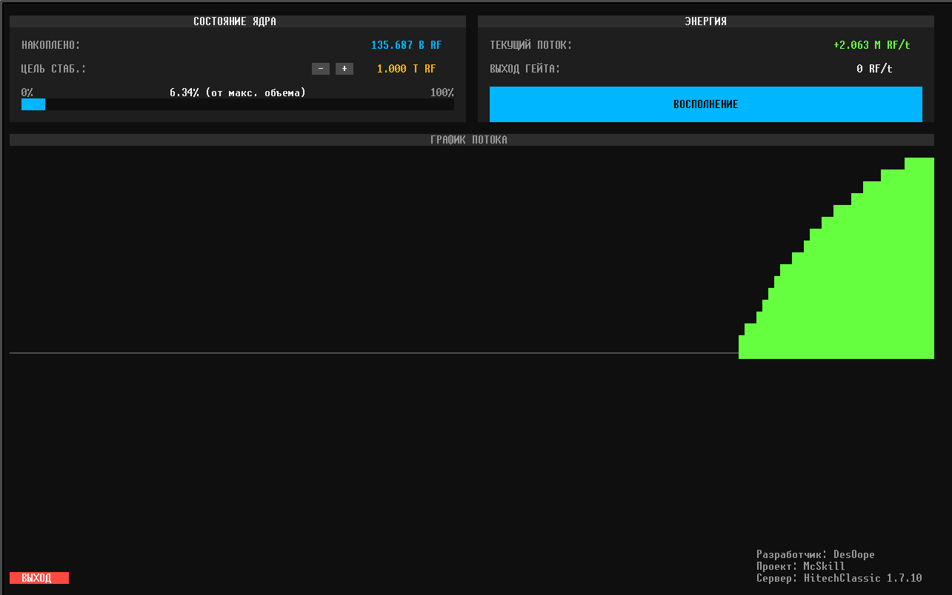Decrease the stabilization target with minus button
952x595 pixels.
pos(321,69)
